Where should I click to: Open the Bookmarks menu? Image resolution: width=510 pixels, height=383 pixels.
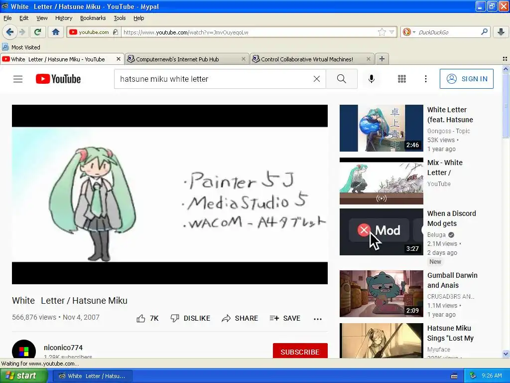click(x=93, y=18)
